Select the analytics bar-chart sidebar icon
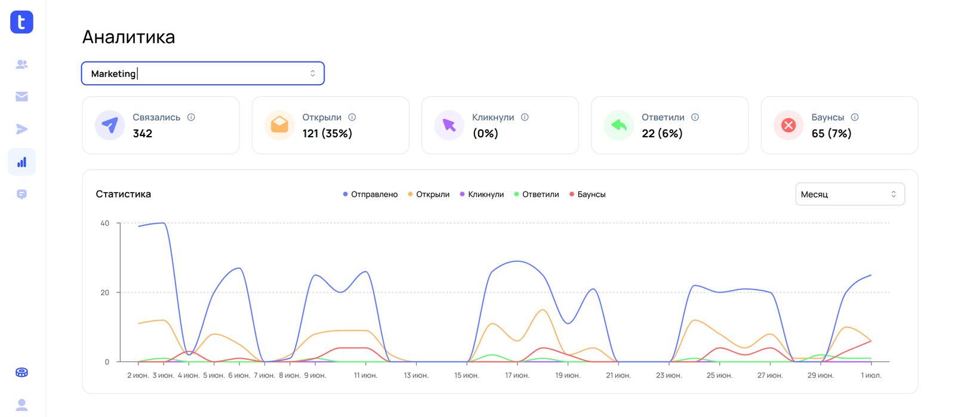The image size is (955, 417). click(x=21, y=162)
